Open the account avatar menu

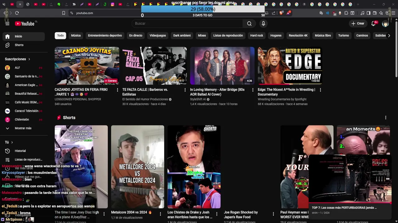click(x=386, y=24)
